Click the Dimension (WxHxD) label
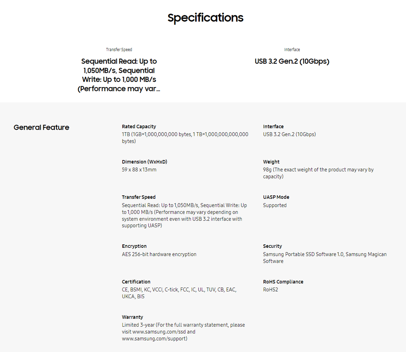This screenshot has width=406, height=352. coord(144,162)
